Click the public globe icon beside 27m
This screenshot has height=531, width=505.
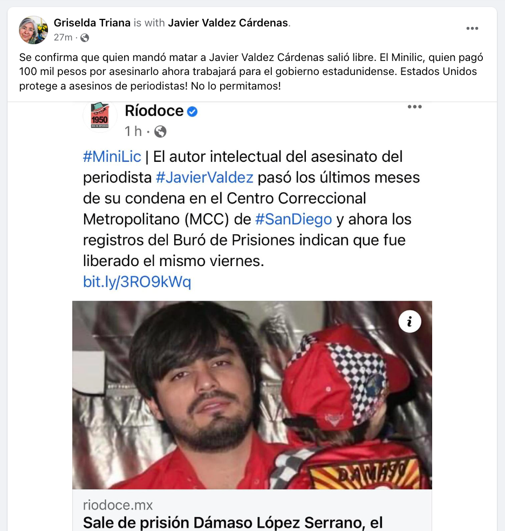[x=85, y=38]
